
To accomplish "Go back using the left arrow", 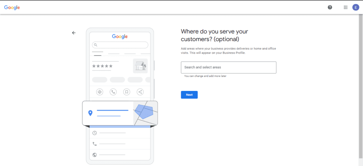I will point(74,33).
